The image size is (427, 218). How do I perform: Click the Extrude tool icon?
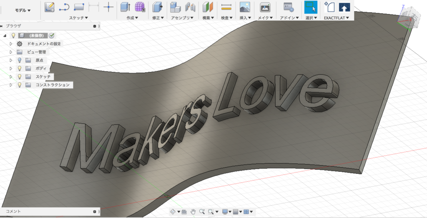(125, 7)
